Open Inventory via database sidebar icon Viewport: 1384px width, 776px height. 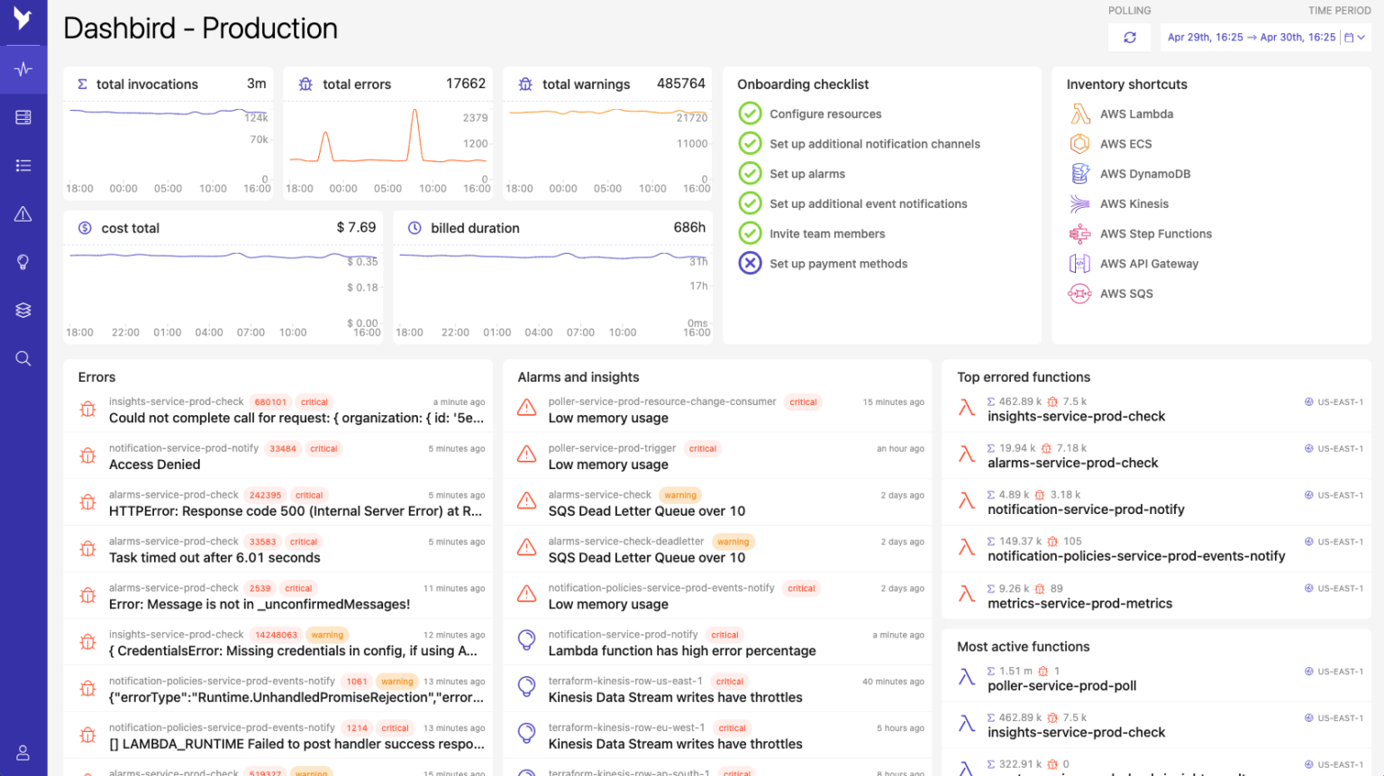pyautogui.click(x=23, y=117)
